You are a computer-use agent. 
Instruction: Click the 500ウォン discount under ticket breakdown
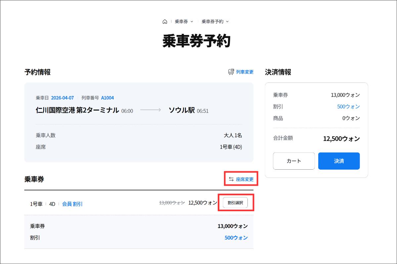coord(236,238)
